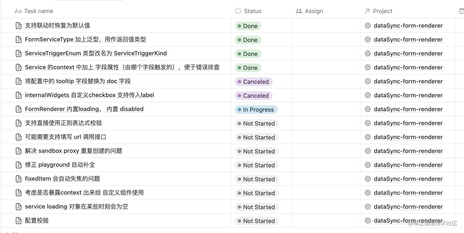Open Canceled status of tooltip 字段 task
The width and height of the screenshot is (464, 233).
click(x=253, y=82)
